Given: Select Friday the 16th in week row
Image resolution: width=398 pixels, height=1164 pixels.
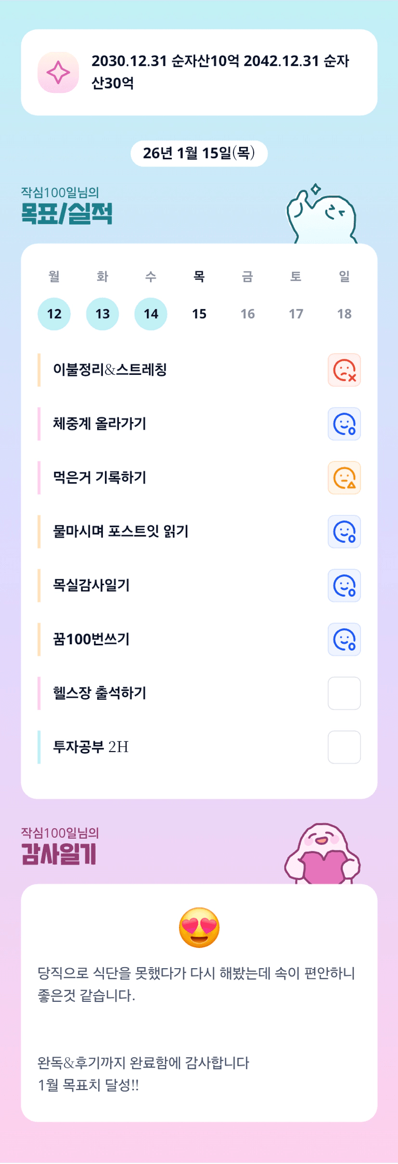Looking at the screenshot, I should 247,314.
